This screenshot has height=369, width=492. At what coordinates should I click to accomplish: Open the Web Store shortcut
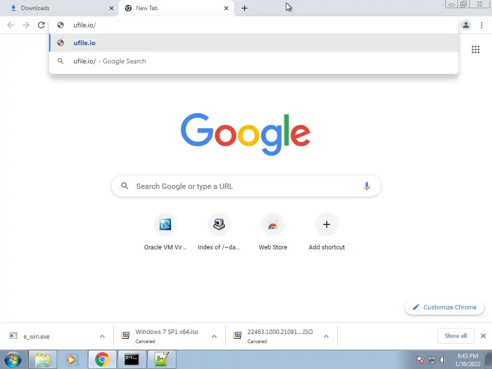point(273,233)
